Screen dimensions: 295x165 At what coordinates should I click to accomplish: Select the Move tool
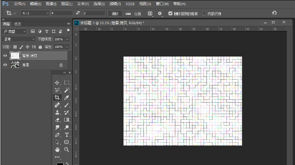coord(57,82)
